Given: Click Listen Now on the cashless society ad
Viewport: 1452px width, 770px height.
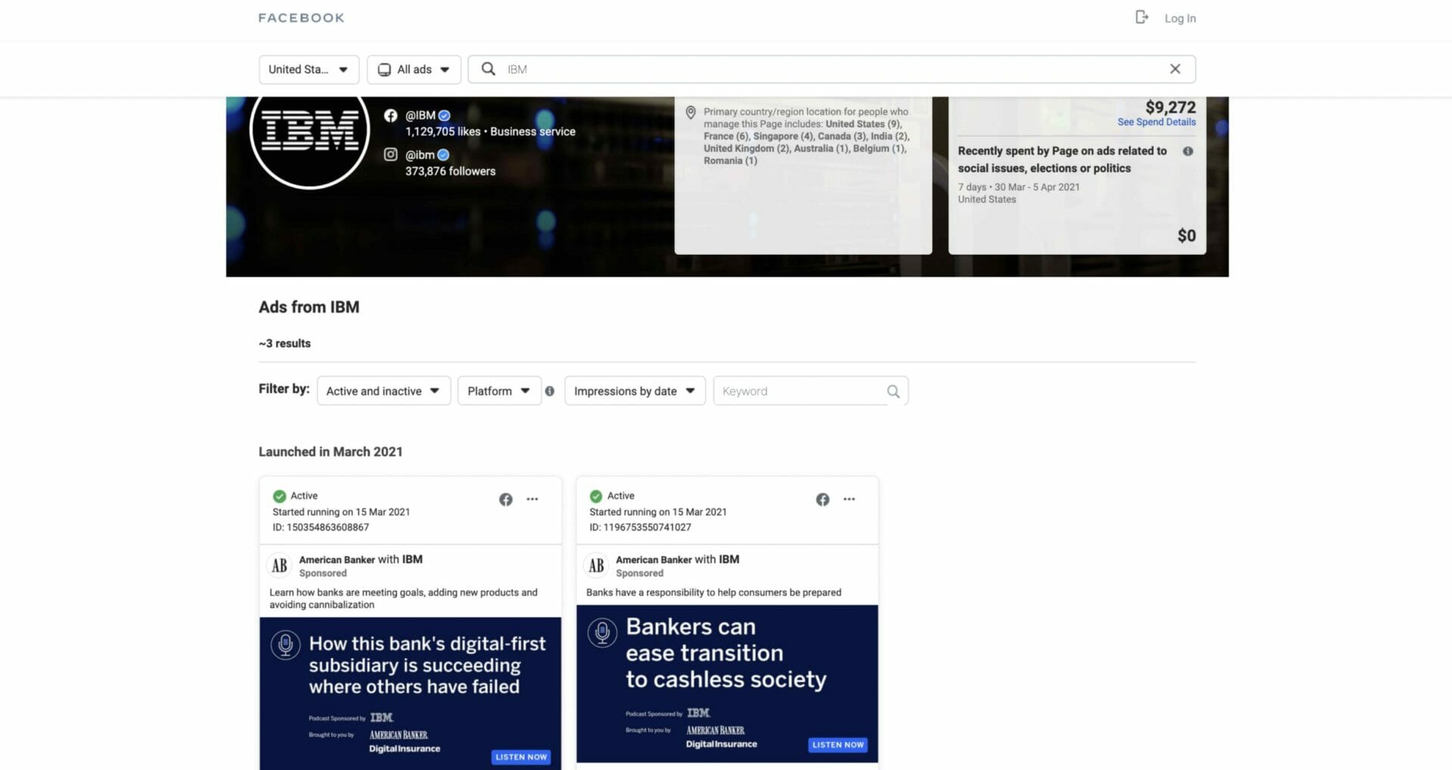Looking at the screenshot, I should coord(838,744).
